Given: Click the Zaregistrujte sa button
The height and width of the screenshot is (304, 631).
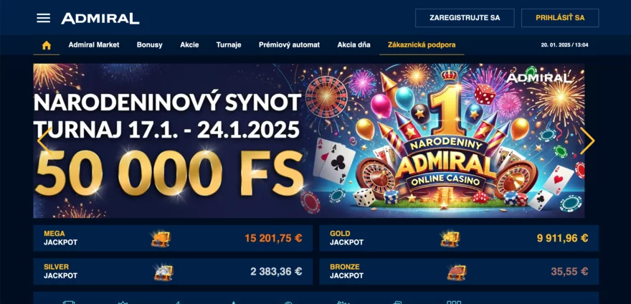Looking at the screenshot, I should coord(465,18).
